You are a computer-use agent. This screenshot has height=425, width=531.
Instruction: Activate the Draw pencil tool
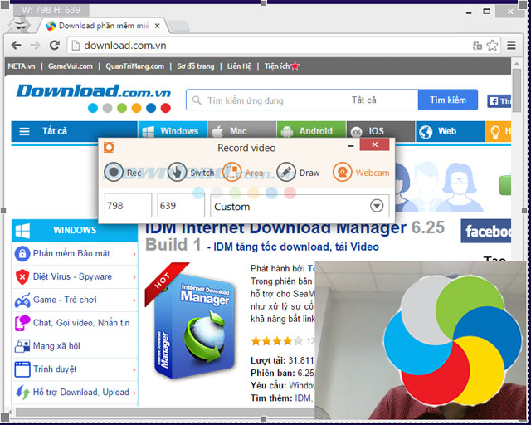pyautogui.click(x=298, y=172)
